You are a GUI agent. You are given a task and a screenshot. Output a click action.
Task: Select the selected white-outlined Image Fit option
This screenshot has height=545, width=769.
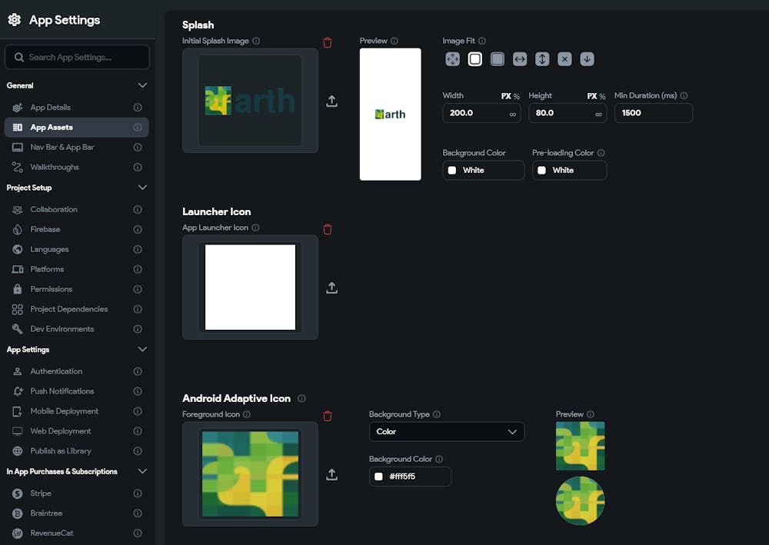[474, 59]
